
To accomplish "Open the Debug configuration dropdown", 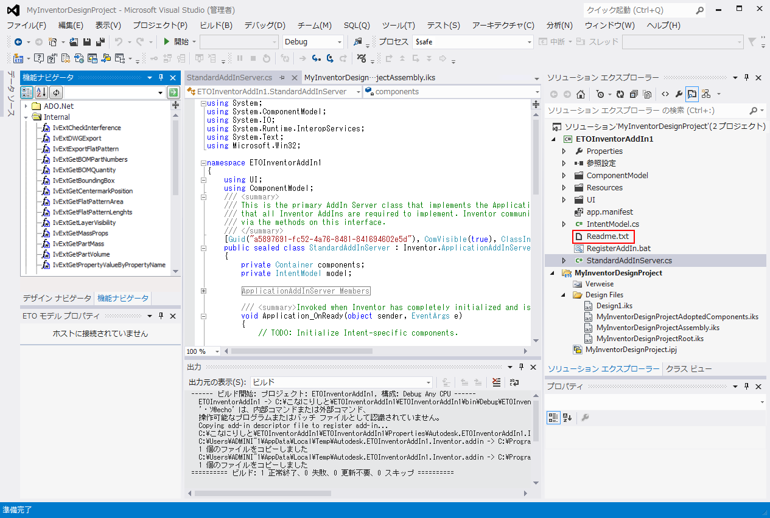I will tap(339, 42).
